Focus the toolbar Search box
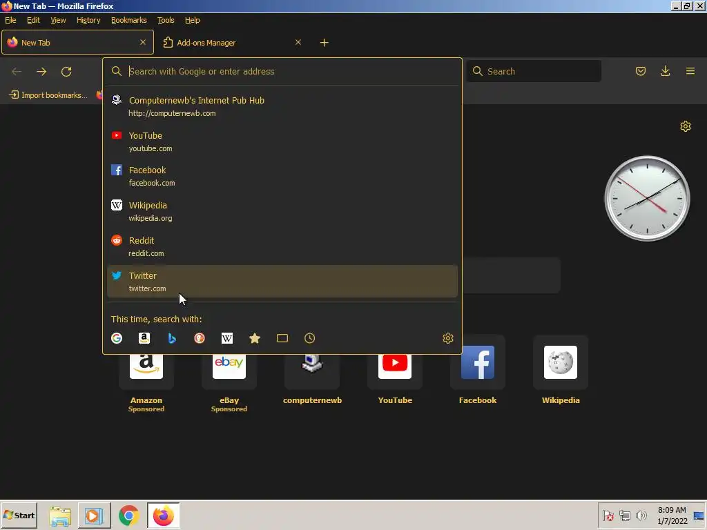The width and height of the screenshot is (707, 530). click(x=534, y=71)
